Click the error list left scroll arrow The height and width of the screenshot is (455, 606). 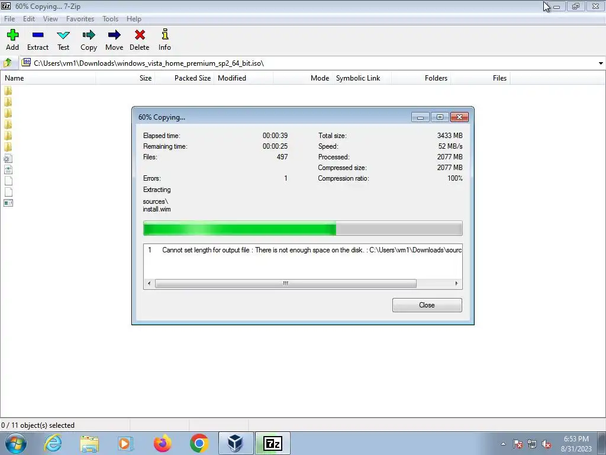coord(149,284)
